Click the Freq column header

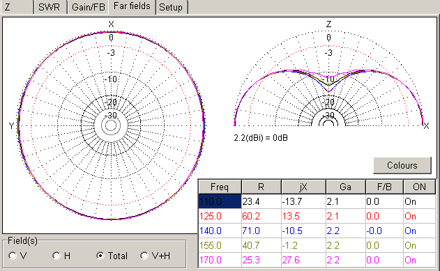pyautogui.click(x=220, y=187)
